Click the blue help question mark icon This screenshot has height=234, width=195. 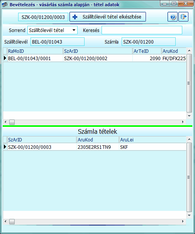click(173, 17)
